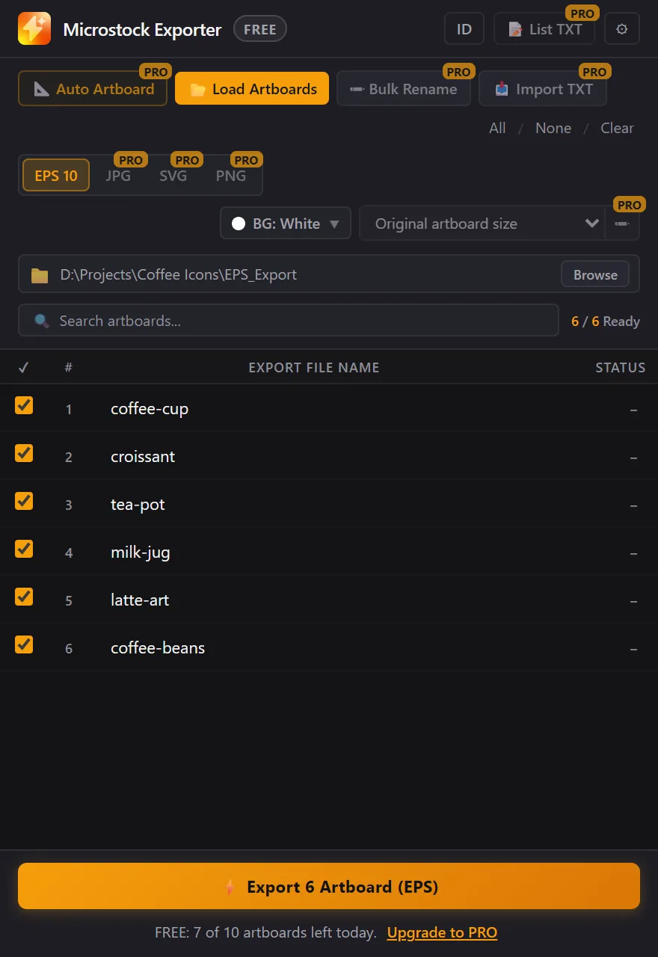658x957 pixels.
Task: Click the coffee-beans file name
Action: click(158, 648)
